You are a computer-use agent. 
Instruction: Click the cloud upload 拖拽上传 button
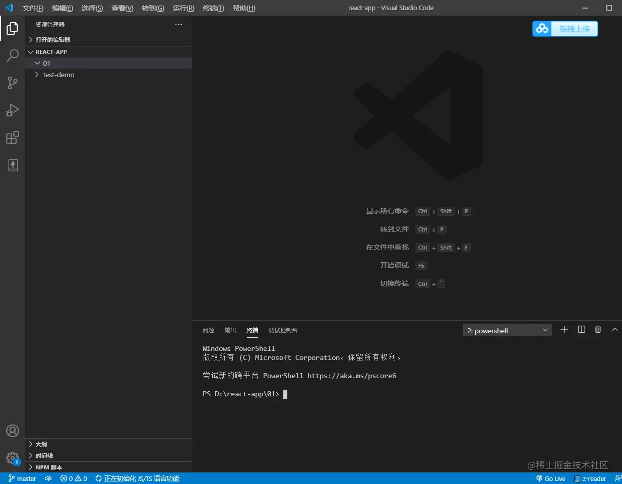click(565, 29)
